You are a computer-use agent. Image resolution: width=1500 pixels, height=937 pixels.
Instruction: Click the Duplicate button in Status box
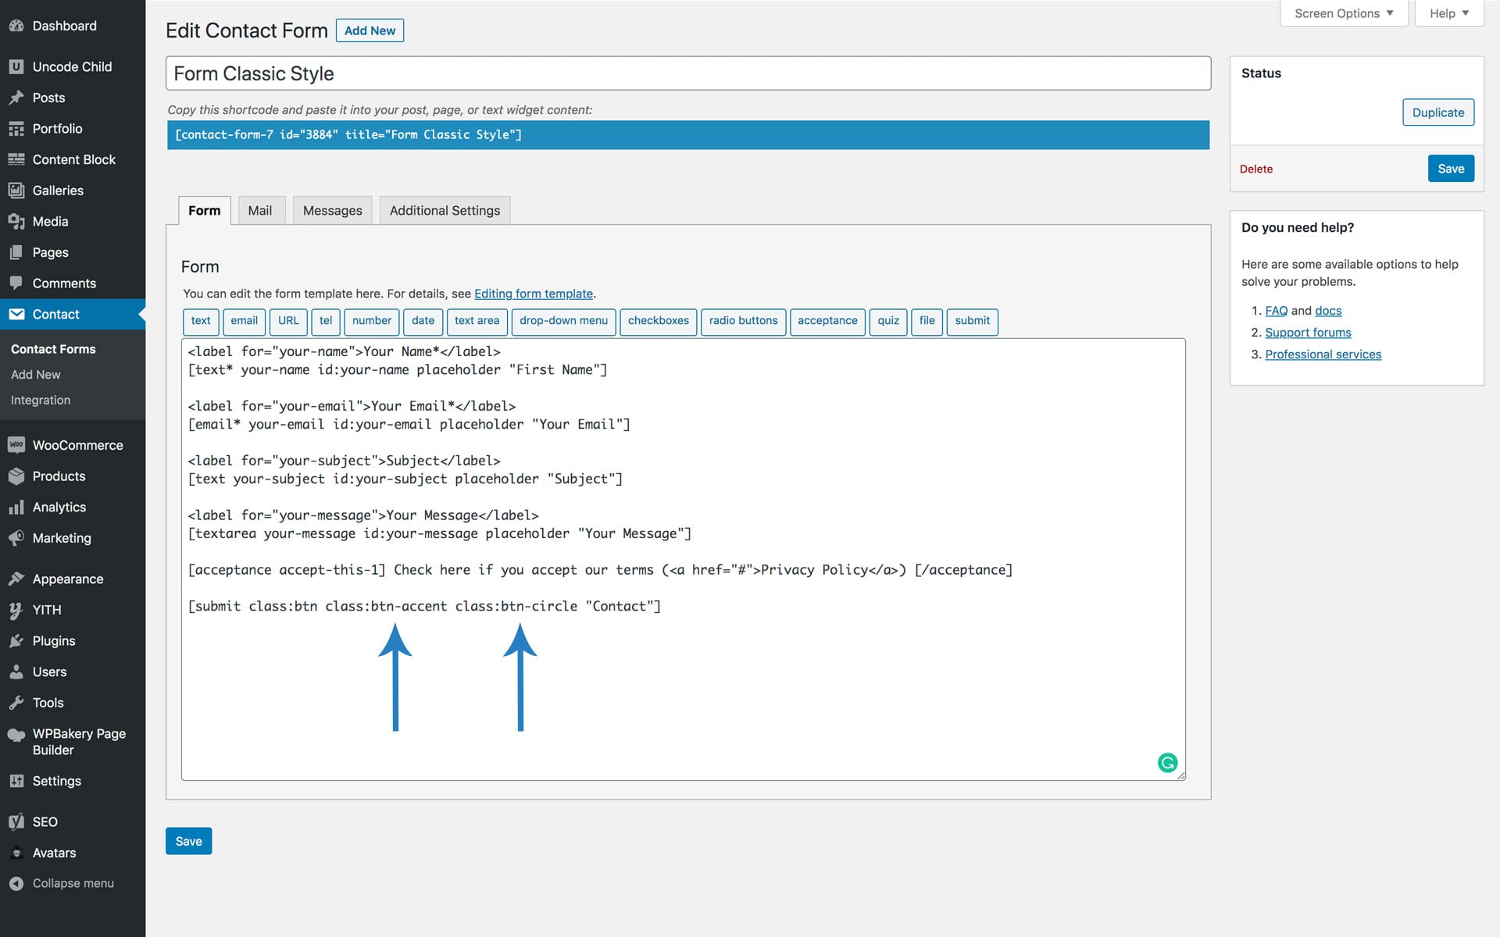point(1437,112)
